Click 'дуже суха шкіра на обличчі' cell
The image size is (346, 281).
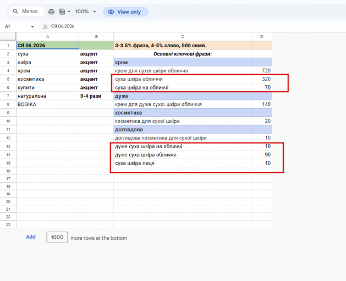click(x=183, y=147)
